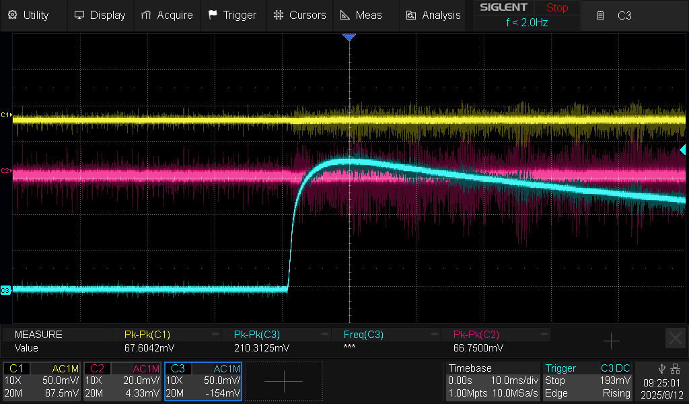The image size is (689, 404).
Task: Click the C3 cyan channel offset marker
Action: [6, 290]
